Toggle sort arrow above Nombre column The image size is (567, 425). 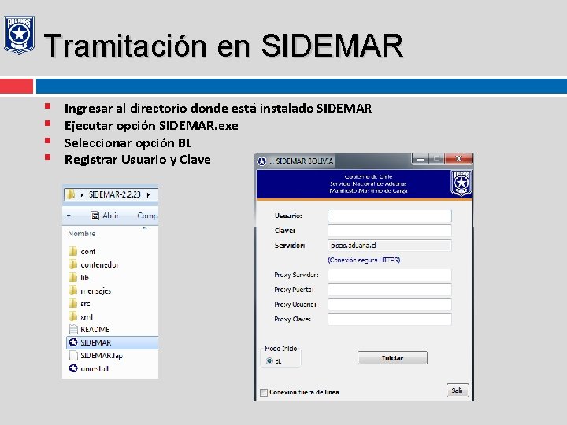tap(144, 228)
